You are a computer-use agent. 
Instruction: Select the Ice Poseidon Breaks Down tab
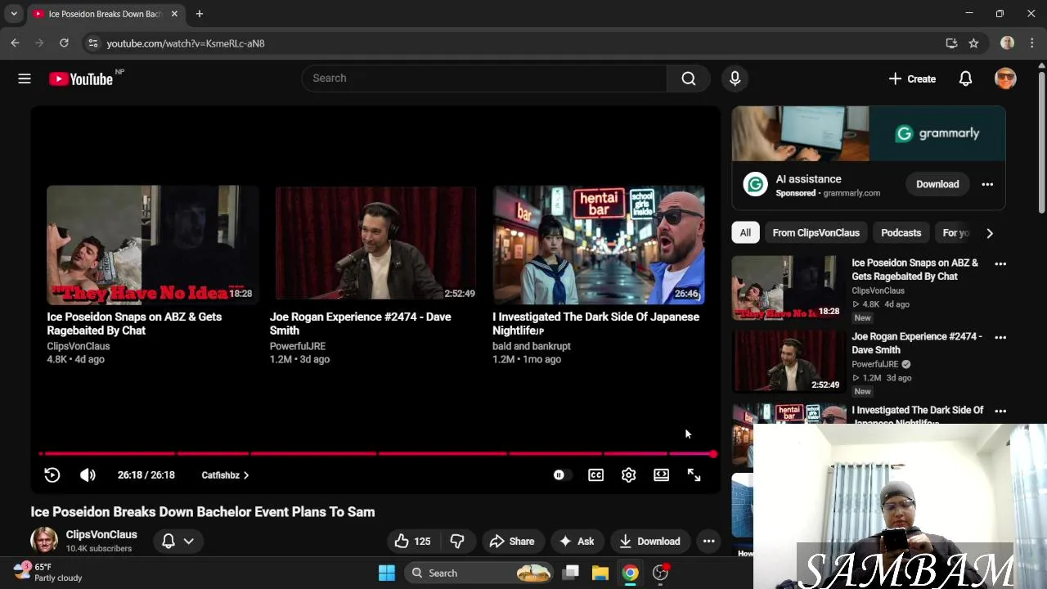(x=106, y=14)
